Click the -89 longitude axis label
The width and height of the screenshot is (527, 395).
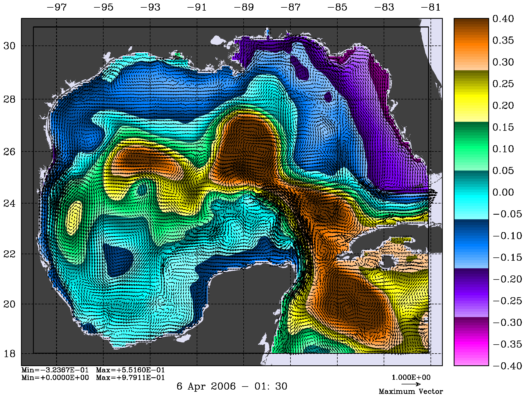click(244, 7)
